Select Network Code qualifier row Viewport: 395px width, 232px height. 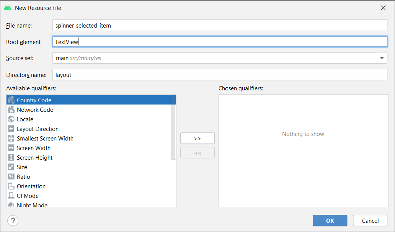[x=89, y=109]
